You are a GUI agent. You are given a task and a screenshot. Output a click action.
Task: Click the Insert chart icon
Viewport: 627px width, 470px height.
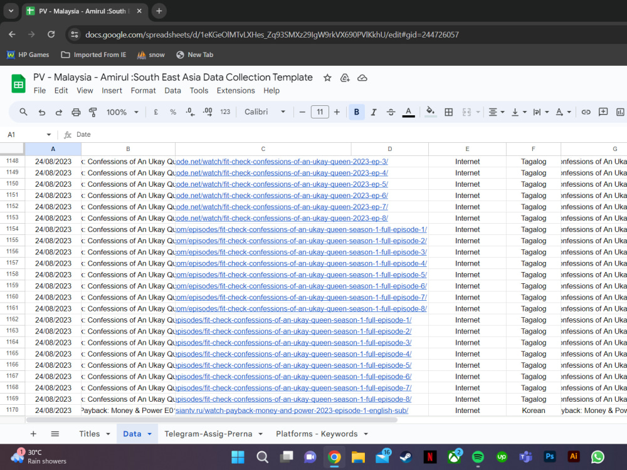620,112
